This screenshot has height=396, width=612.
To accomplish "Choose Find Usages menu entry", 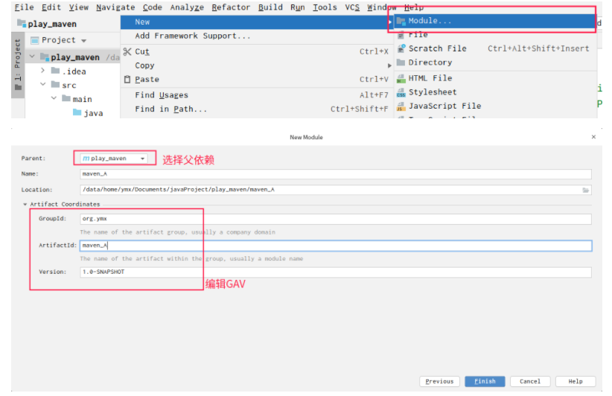I will pos(256,95).
